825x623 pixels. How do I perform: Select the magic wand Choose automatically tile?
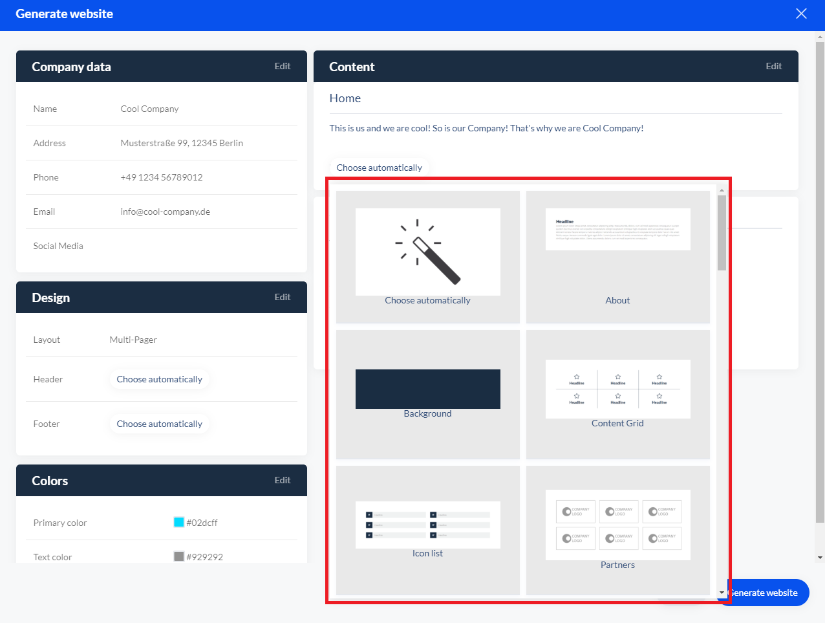(x=427, y=257)
